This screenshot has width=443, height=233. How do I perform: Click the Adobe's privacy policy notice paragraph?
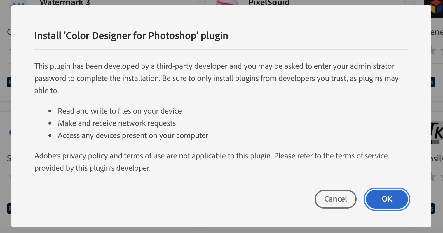click(211, 162)
